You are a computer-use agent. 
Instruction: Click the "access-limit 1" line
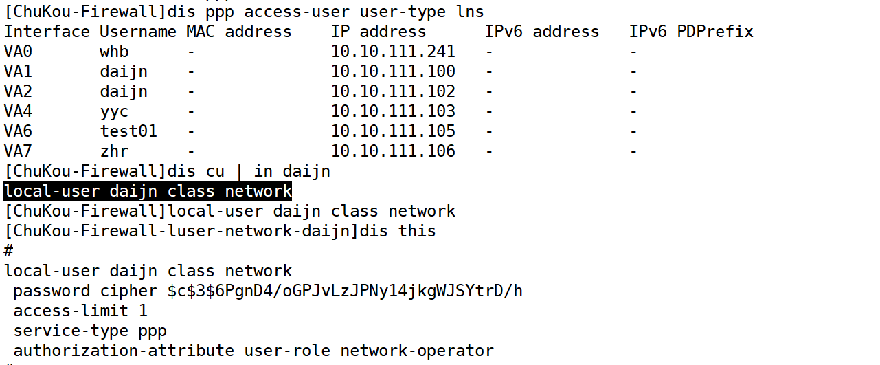(x=80, y=311)
